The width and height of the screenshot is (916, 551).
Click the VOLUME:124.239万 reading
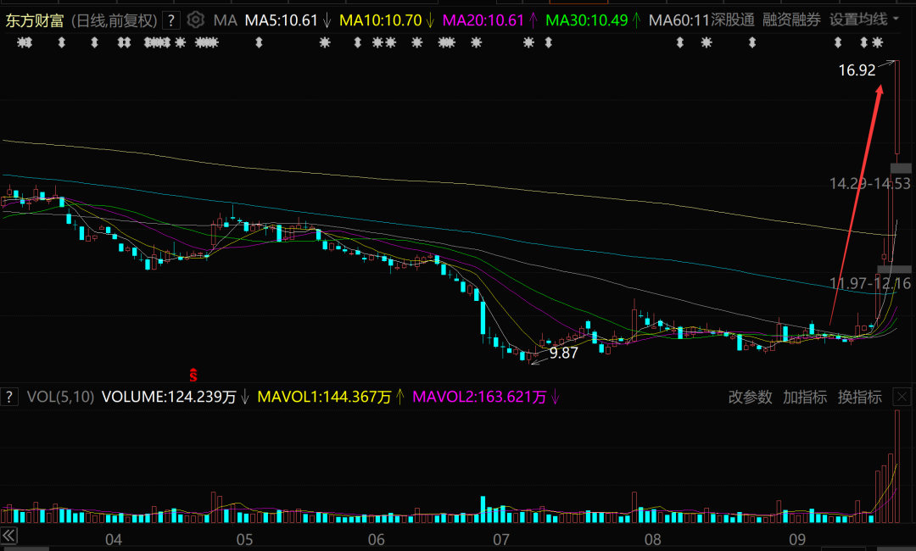pos(169,397)
